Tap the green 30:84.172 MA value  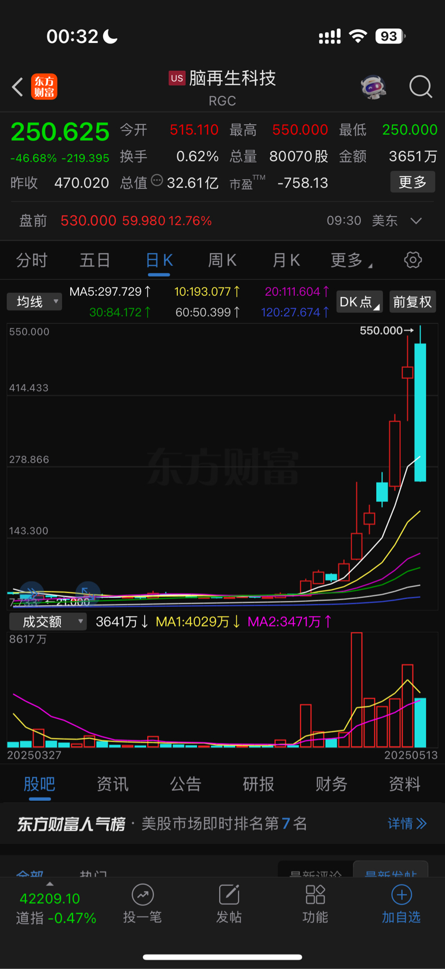point(120,313)
